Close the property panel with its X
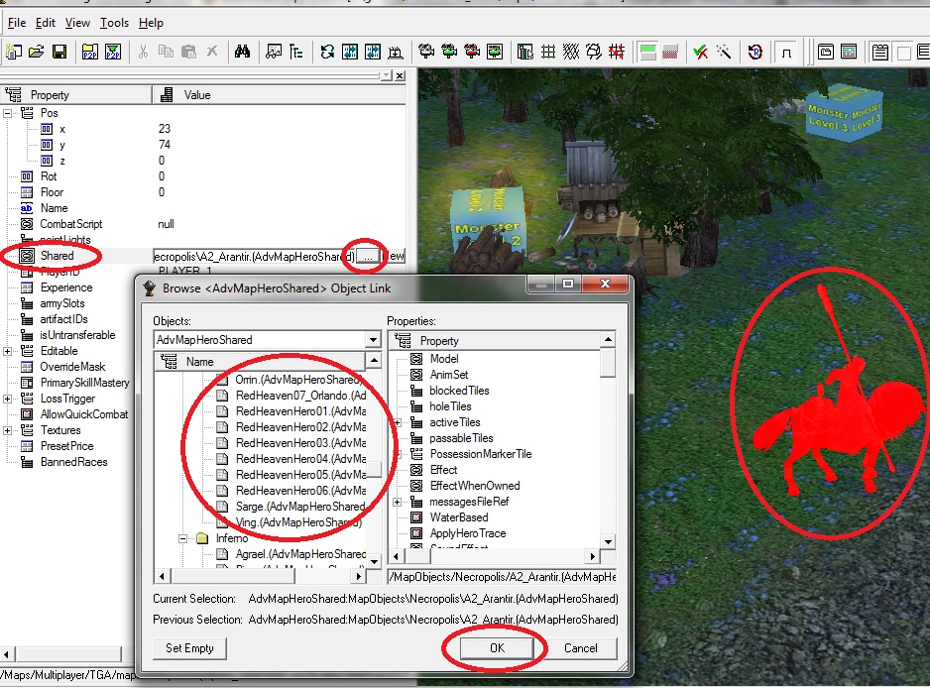 point(400,75)
